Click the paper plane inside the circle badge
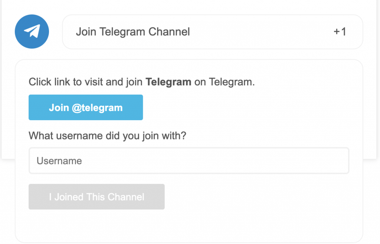380x244 pixels. 32,32
